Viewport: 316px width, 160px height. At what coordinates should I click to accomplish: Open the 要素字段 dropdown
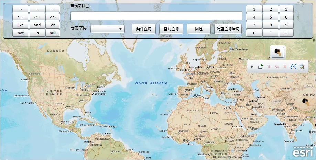(108, 29)
